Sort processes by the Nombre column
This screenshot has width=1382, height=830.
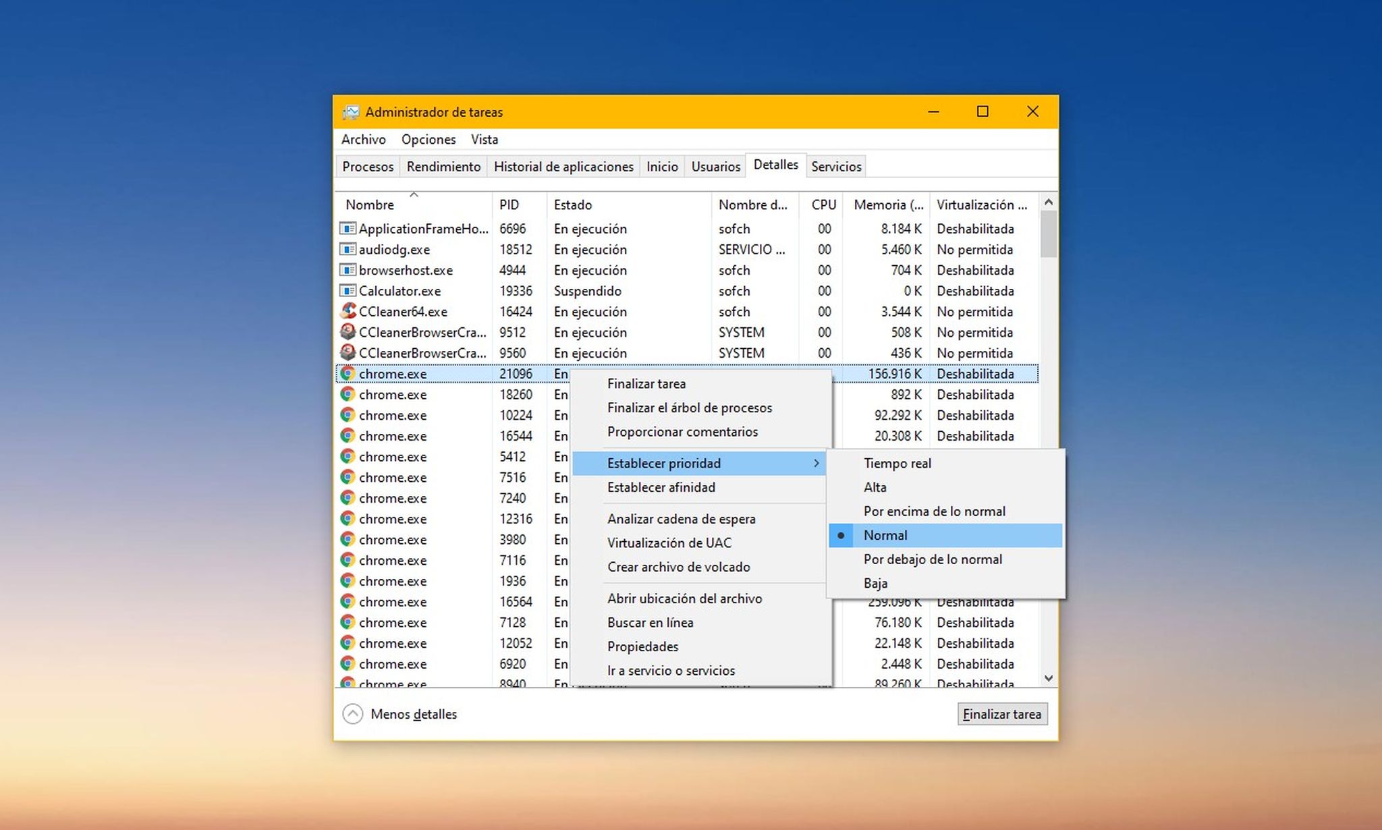click(370, 204)
